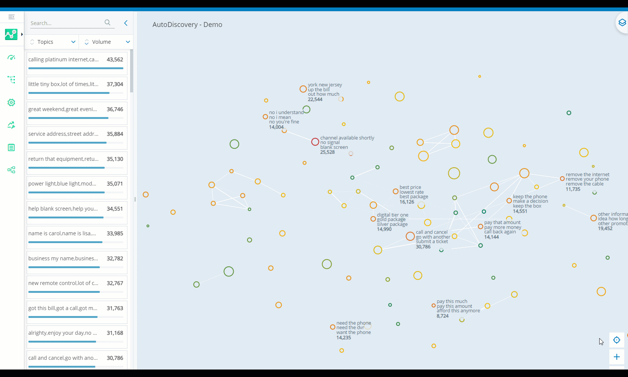The width and height of the screenshot is (628, 377).
Task: Select the AutoDiscovery graph icon in sidebar
Action: [11, 34]
